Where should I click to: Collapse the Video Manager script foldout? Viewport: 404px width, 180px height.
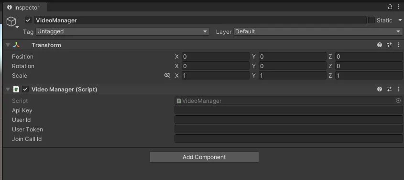click(x=8, y=89)
